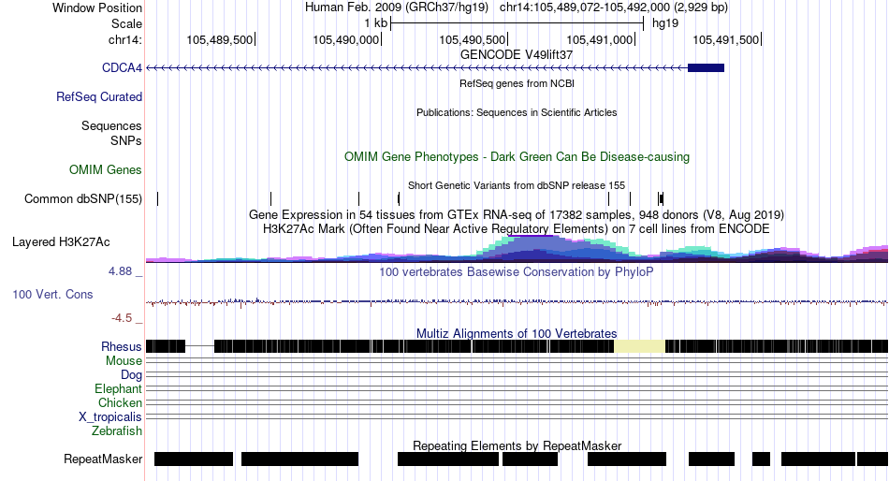Click the GENCODE V49lift37 track title
This screenshot has height=481, width=889.
(517, 55)
